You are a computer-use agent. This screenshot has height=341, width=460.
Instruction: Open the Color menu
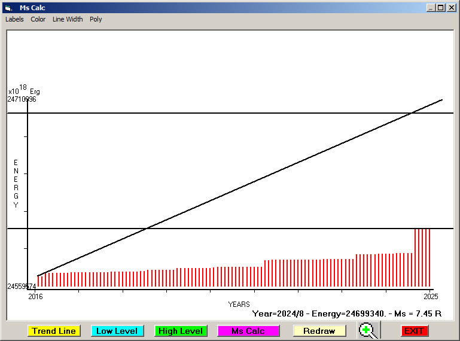pyautogui.click(x=38, y=19)
